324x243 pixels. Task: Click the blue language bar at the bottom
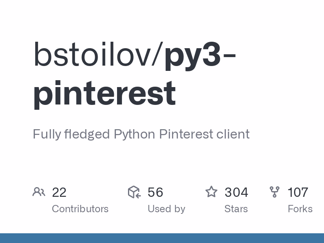[x=162, y=238]
